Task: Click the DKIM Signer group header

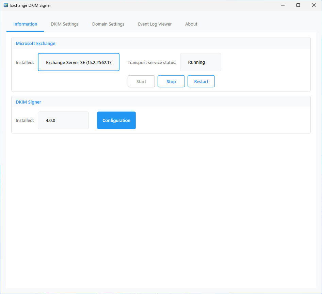Action: tap(28, 102)
